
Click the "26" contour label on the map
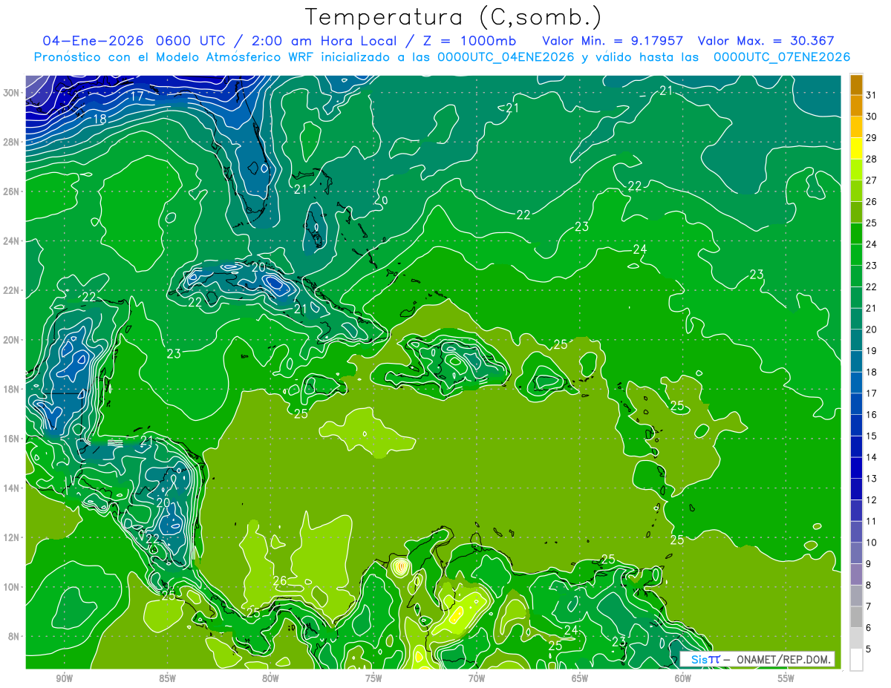click(280, 581)
